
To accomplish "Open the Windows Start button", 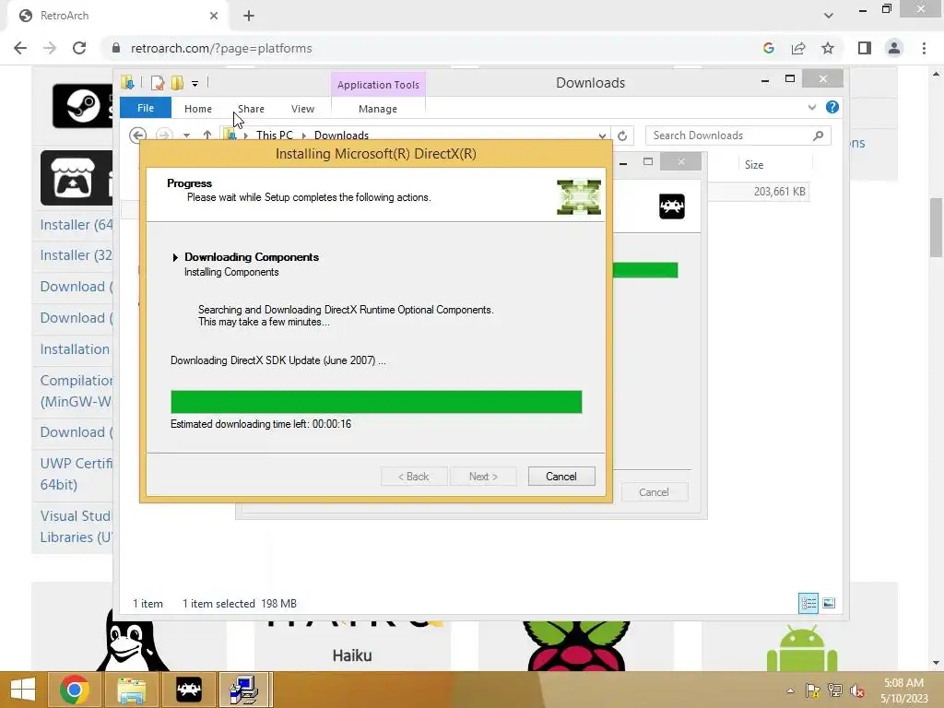I will point(22,690).
